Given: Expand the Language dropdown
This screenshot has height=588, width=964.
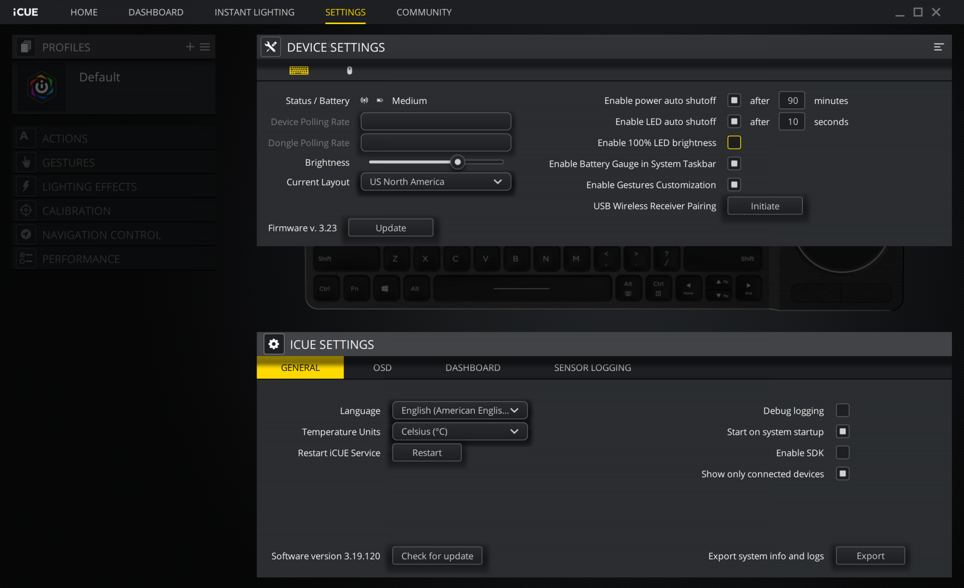Looking at the screenshot, I should (459, 410).
